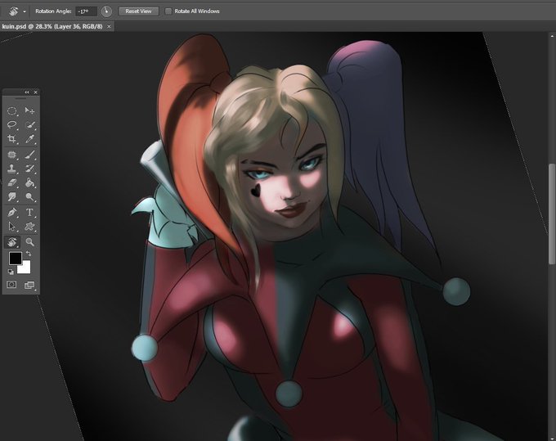Enable Rotate All Windows checkbox
This screenshot has height=441, width=556.
[168, 11]
